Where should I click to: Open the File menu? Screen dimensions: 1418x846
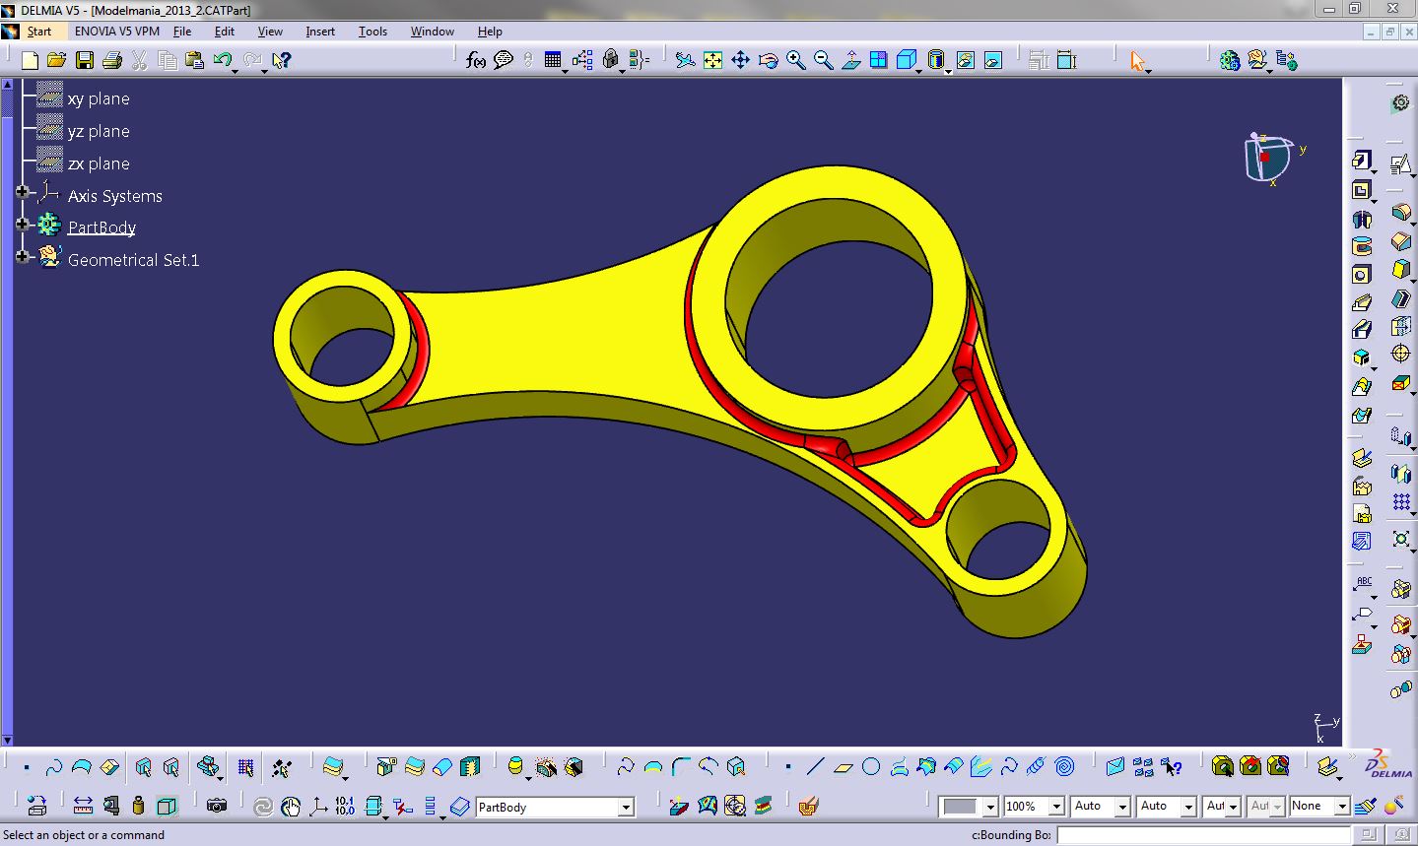point(182,32)
